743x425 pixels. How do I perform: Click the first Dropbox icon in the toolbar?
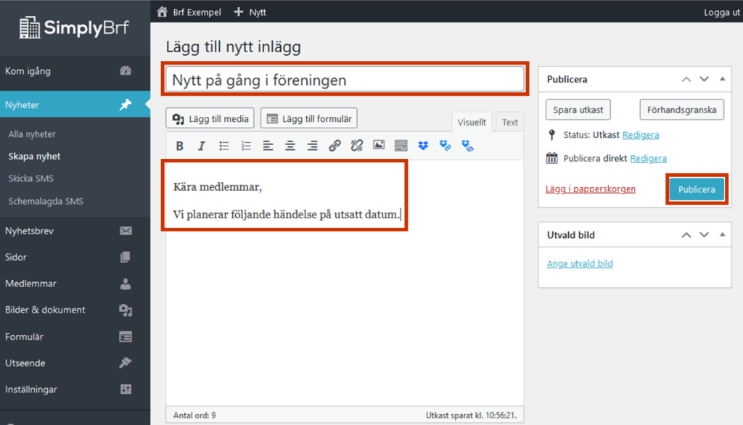[423, 146]
